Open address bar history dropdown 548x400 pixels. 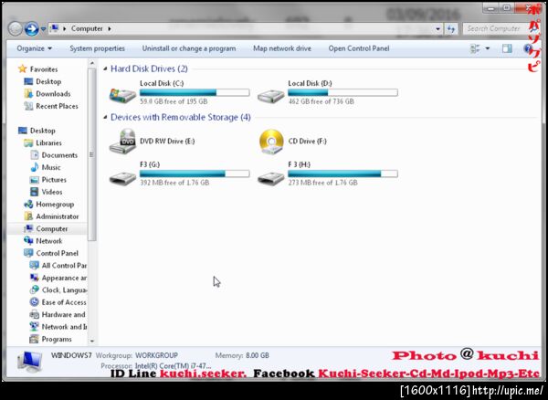point(437,29)
